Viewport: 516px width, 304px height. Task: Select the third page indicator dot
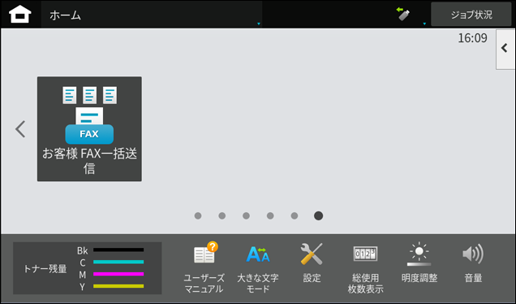(246, 215)
